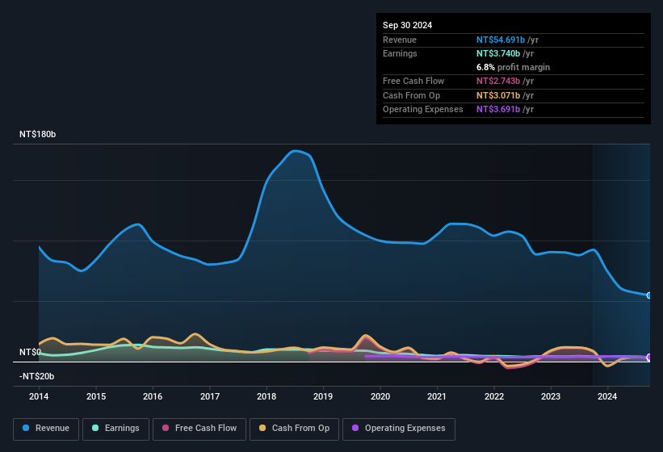Select the 2021 x-axis label

437,396
